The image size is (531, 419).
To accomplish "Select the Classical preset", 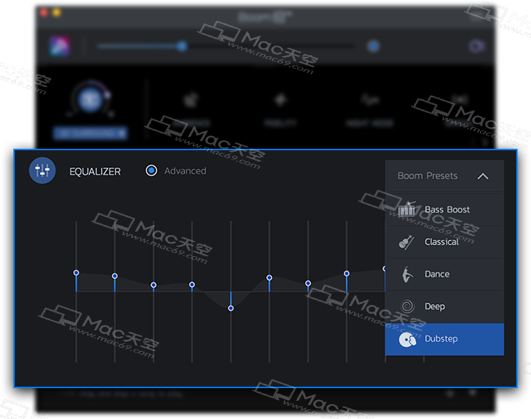I will [x=445, y=242].
